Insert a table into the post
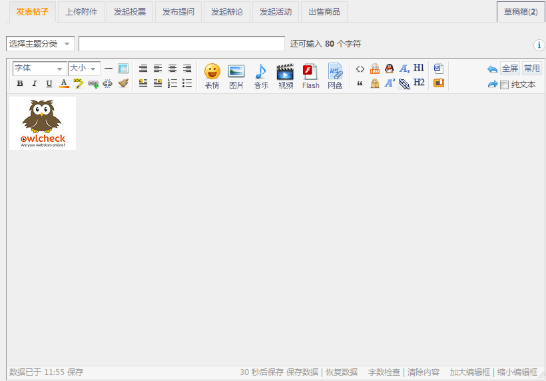546x381 pixels. point(123,69)
